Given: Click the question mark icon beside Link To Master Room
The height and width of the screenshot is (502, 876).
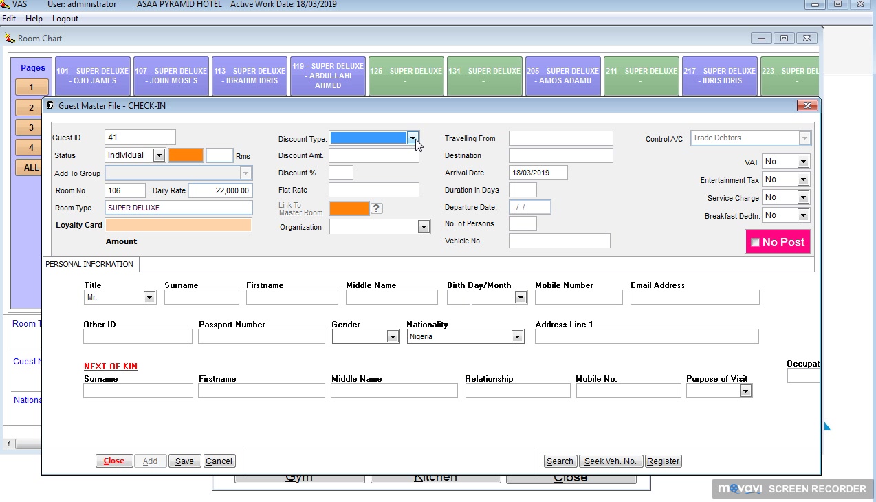Looking at the screenshot, I should coord(377,208).
